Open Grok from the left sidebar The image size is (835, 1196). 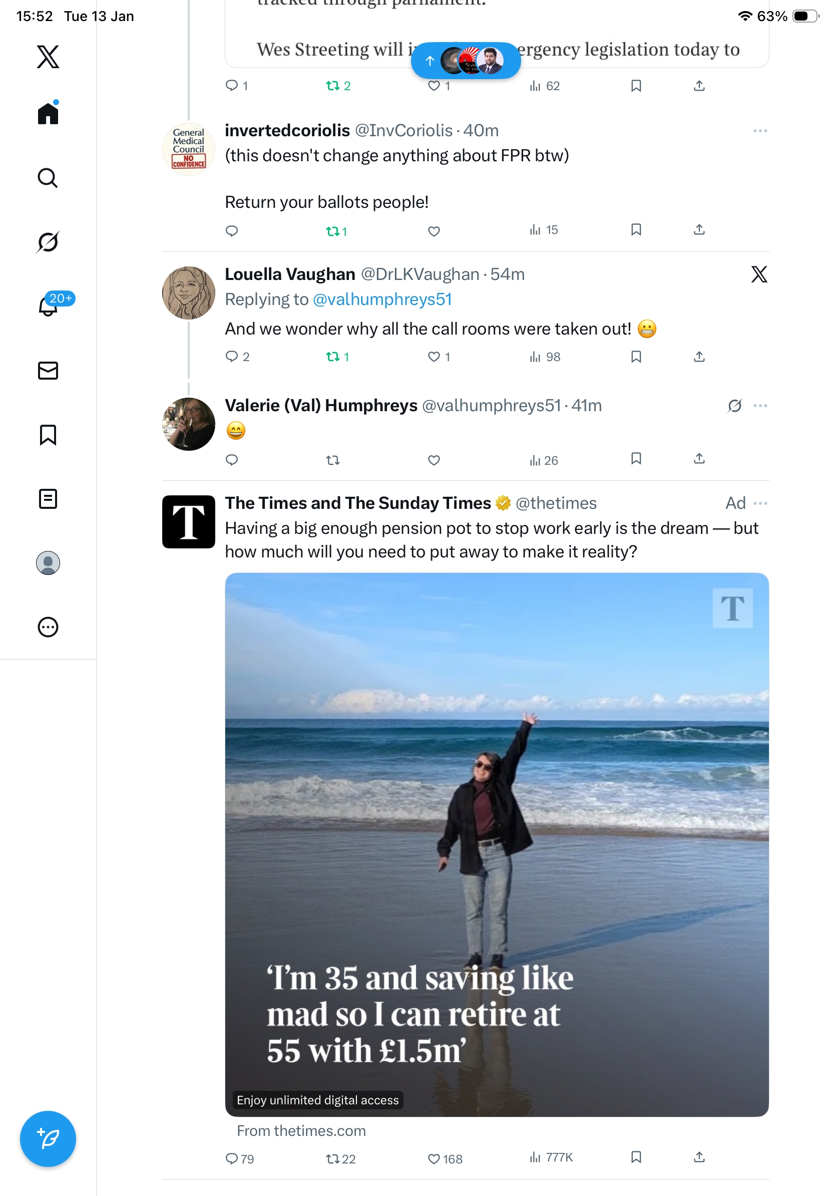coord(48,242)
